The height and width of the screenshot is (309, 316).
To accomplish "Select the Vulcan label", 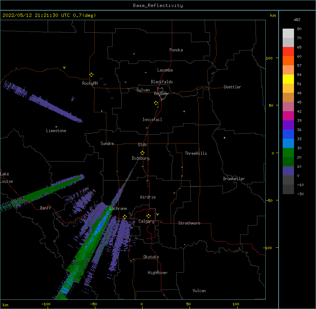I will coord(199,291).
